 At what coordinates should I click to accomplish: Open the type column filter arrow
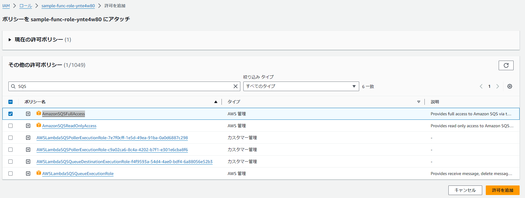(x=418, y=102)
